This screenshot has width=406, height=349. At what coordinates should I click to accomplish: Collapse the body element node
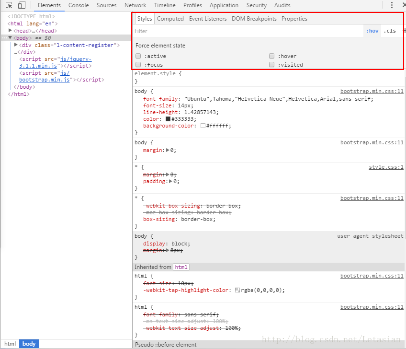[x=10, y=38]
